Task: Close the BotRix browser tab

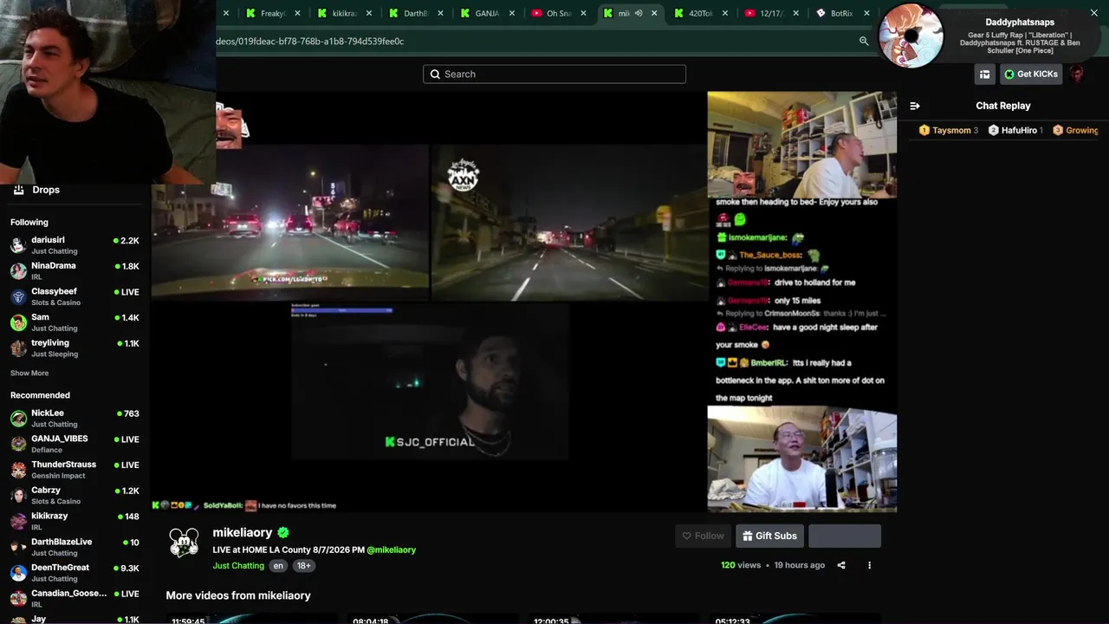Action: tap(867, 13)
